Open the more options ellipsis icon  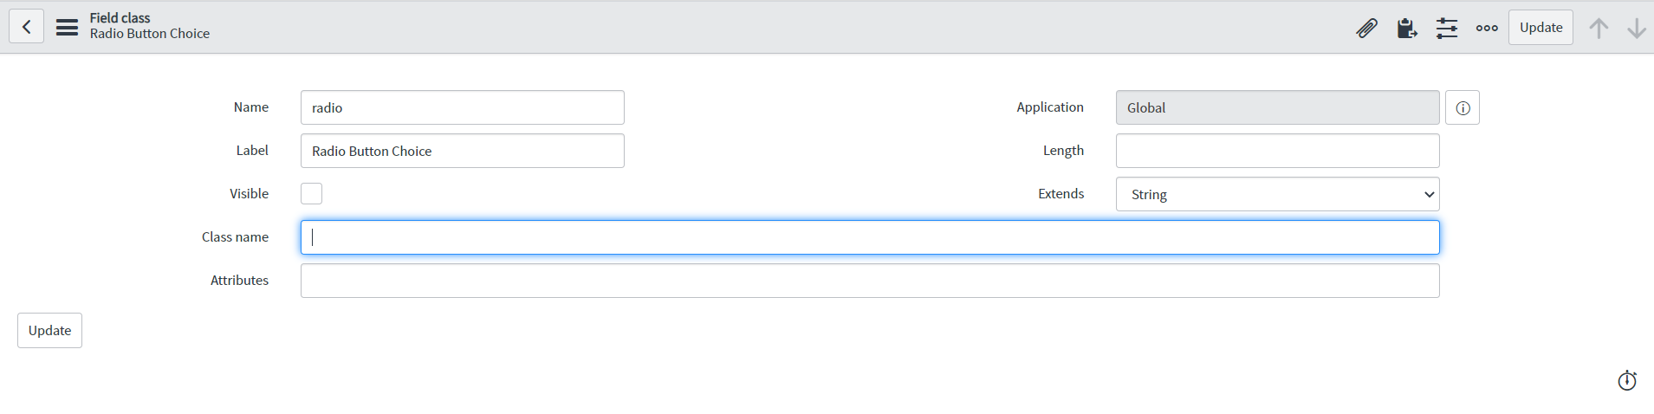coord(1487,28)
